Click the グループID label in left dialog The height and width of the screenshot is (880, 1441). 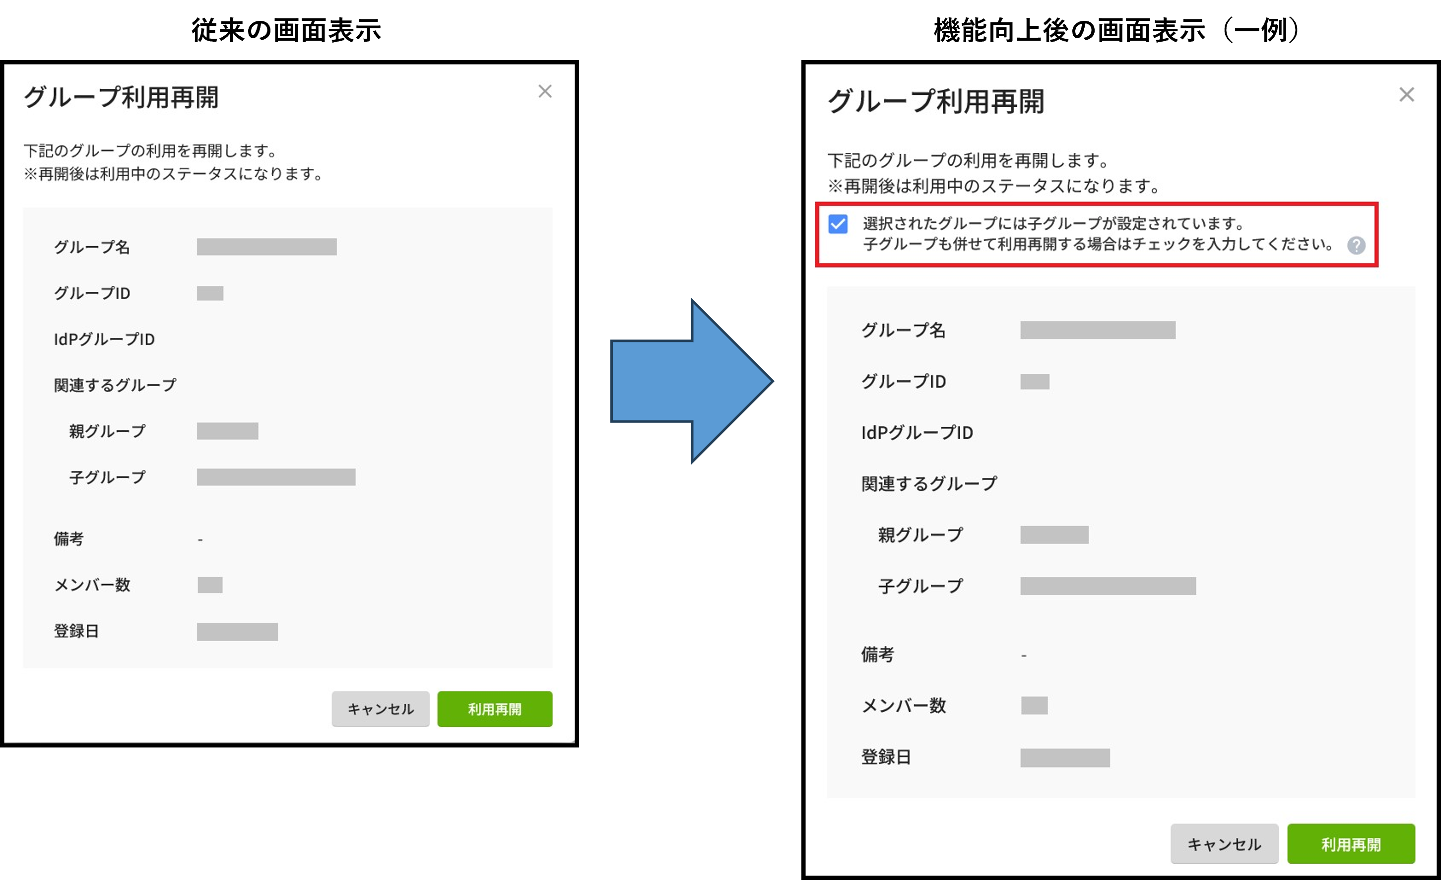point(92,293)
